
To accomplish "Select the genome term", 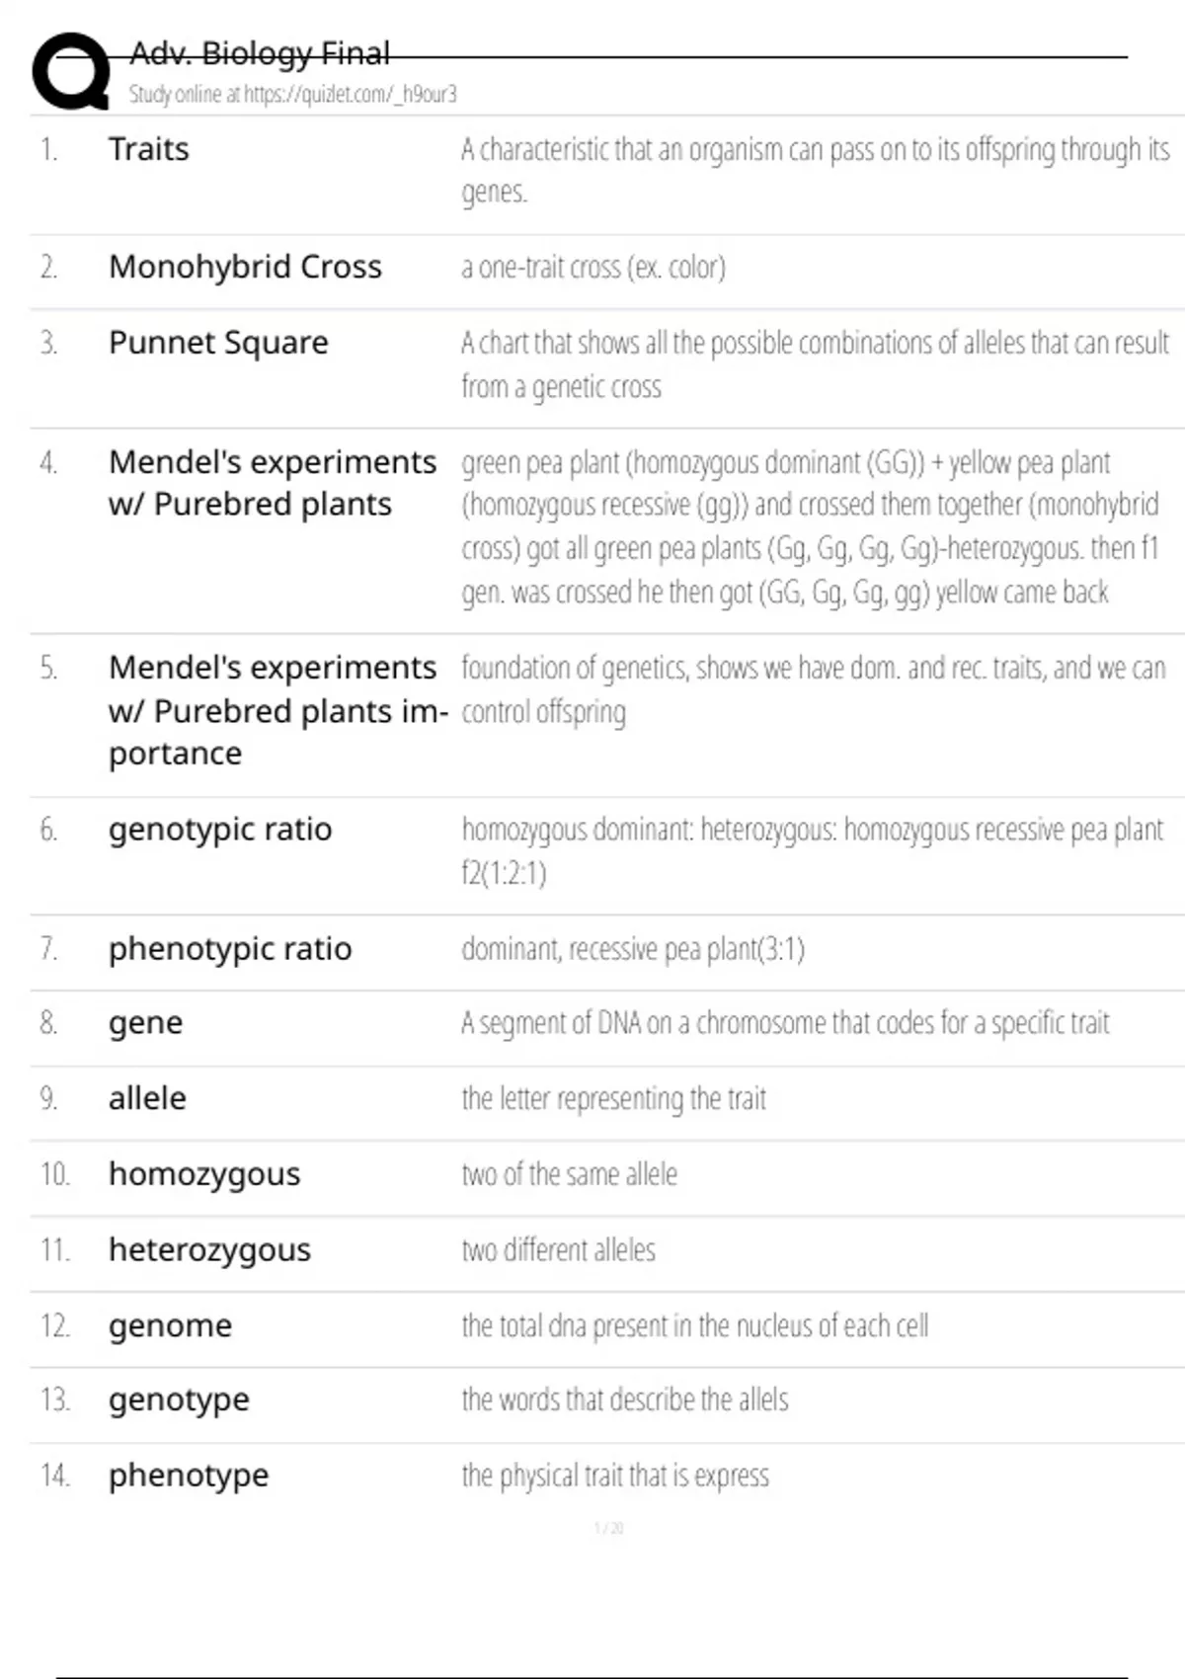I will (170, 1325).
